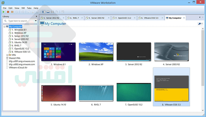The width and height of the screenshot is (206, 117).
Task: Switch to the 3. Server 2012 R2 tab
Action: (x=53, y=18)
